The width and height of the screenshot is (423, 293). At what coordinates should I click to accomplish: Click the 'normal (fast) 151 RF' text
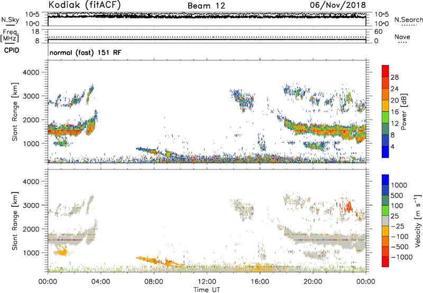click(85, 52)
